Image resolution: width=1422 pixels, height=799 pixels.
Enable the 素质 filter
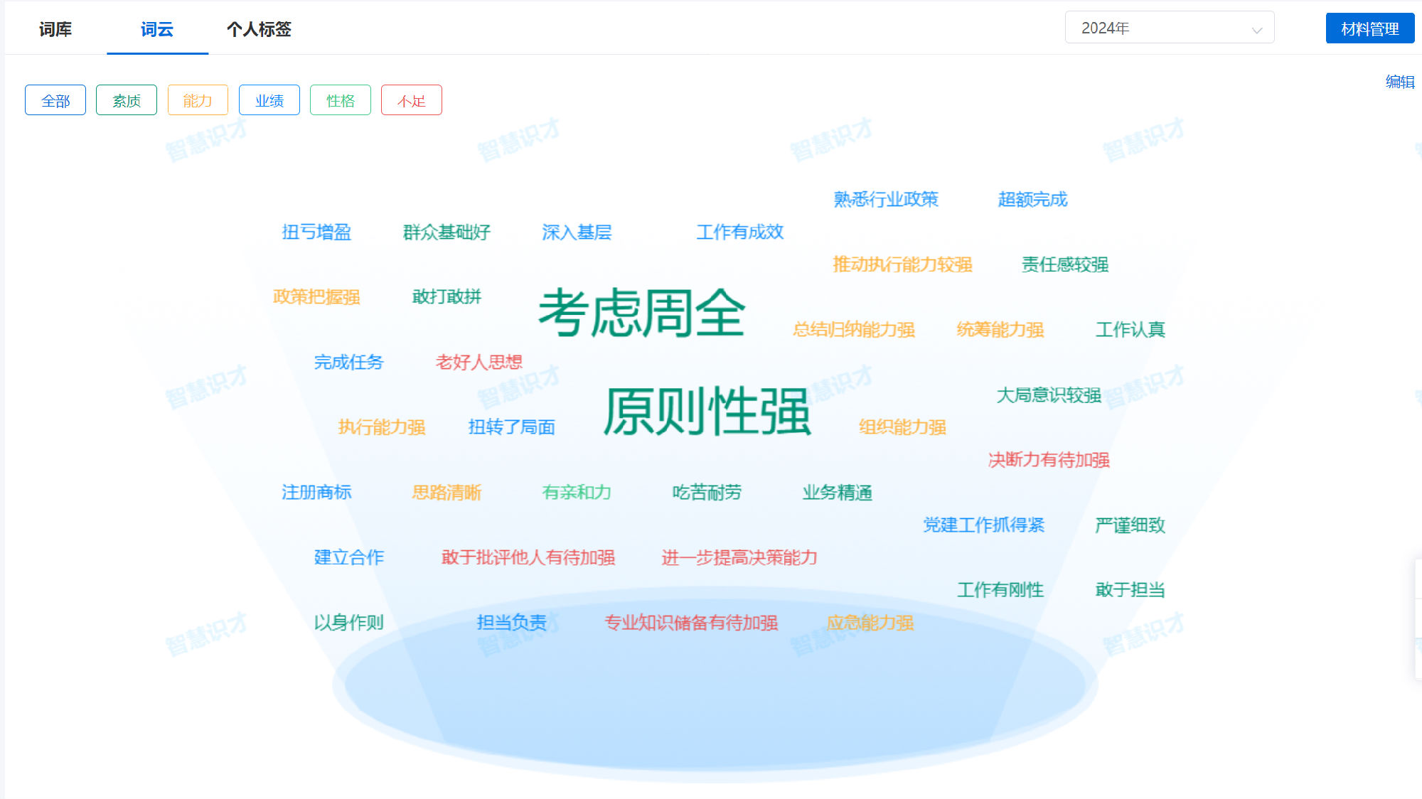(126, 100)
